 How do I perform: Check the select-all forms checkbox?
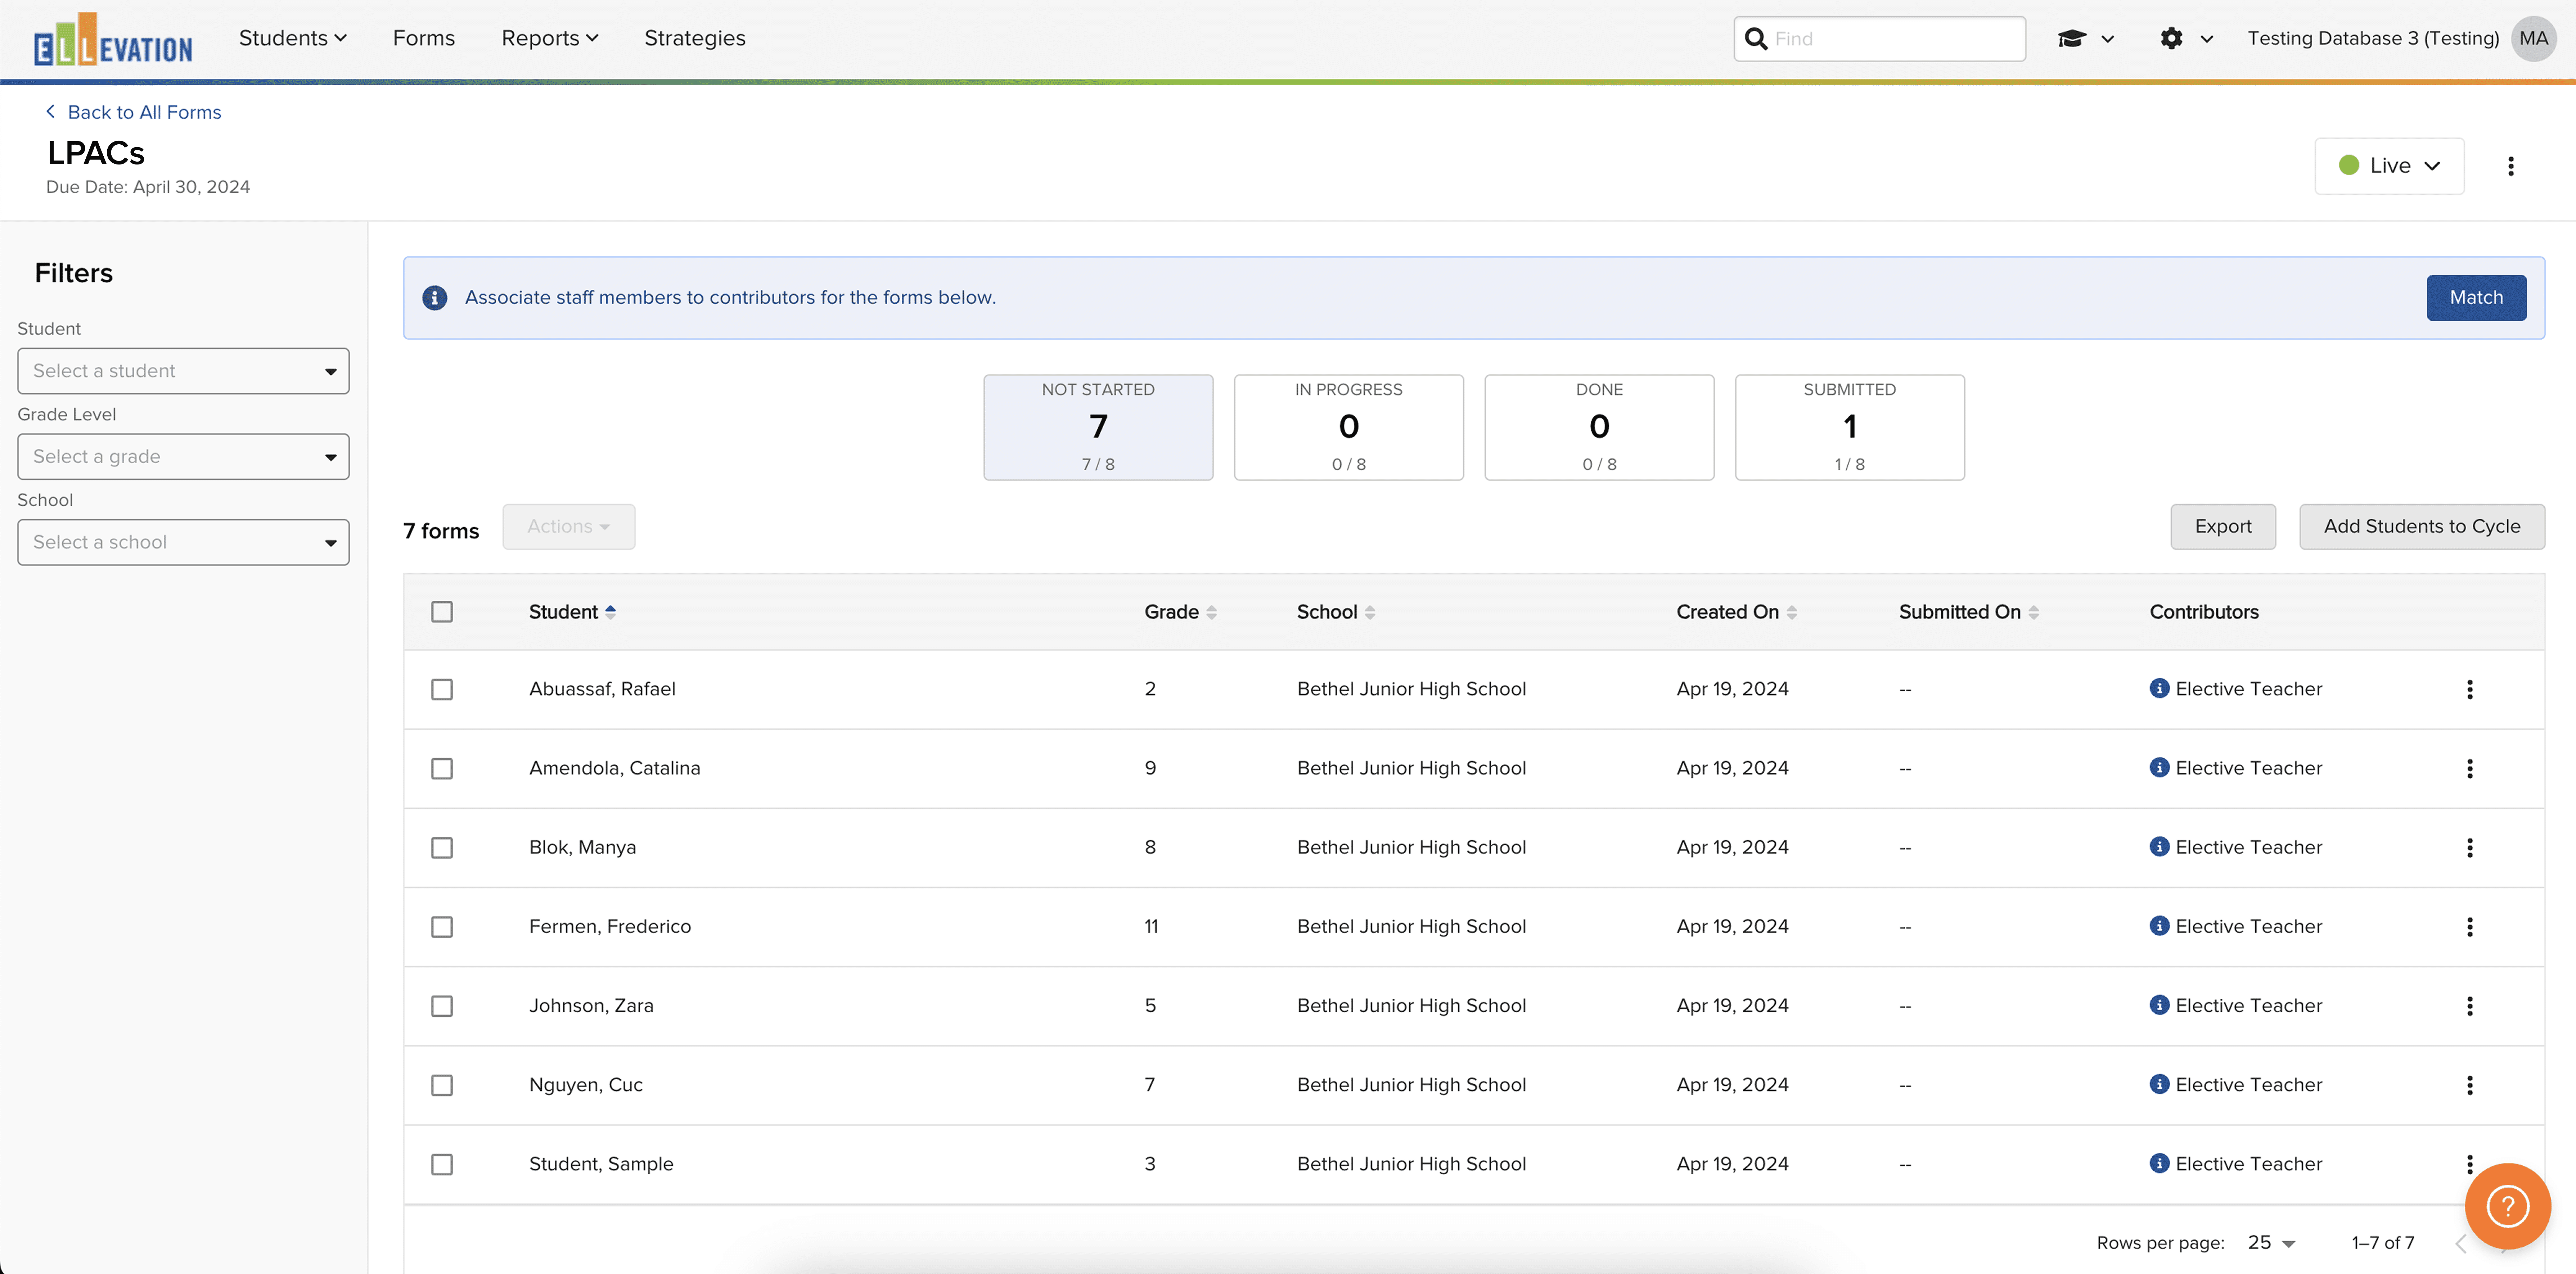(x=442, y=612)
